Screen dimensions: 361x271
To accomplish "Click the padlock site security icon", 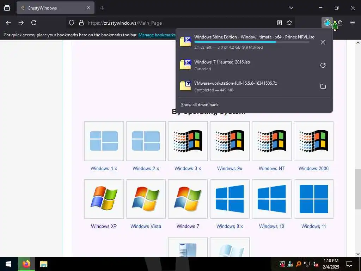I will pos(81,23).
